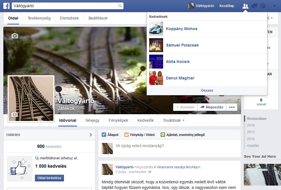Open the Névjegy tab
This screenshot has height=190, width=281.
pos(92,120)
